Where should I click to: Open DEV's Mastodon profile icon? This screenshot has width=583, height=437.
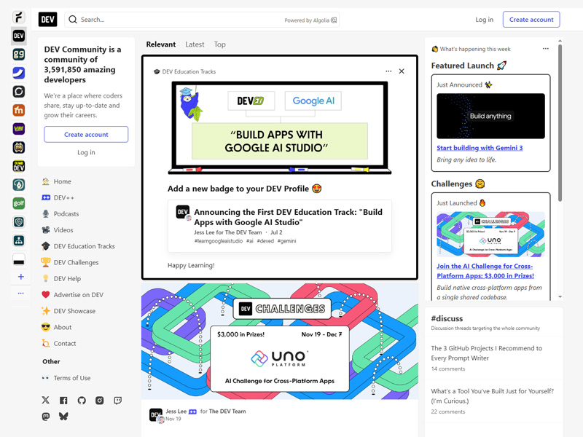46,417
